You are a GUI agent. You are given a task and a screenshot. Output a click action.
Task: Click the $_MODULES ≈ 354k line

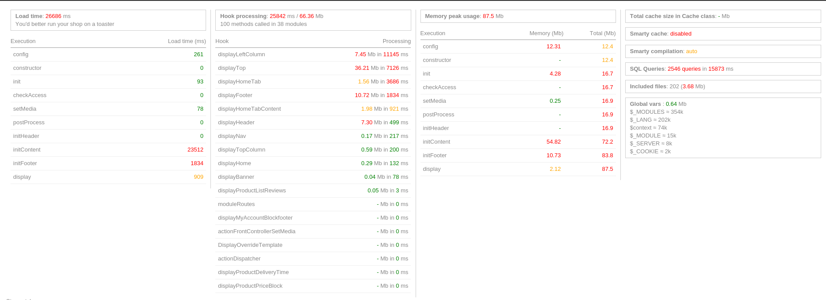pos(656,112)
